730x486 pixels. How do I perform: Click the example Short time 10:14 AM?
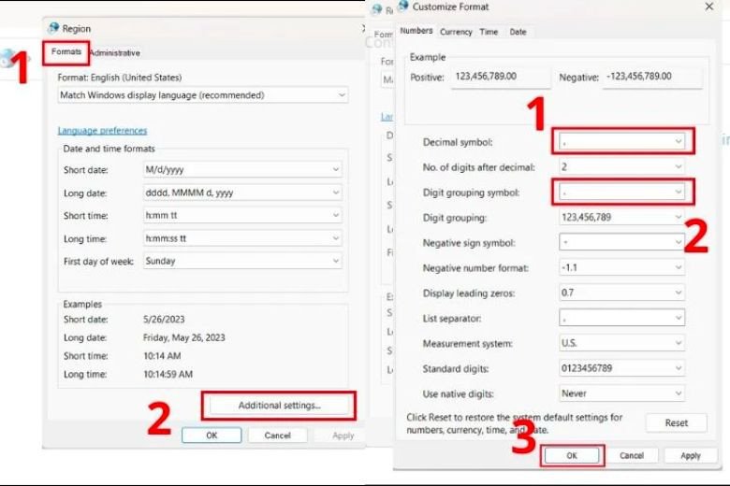point(162,356)
